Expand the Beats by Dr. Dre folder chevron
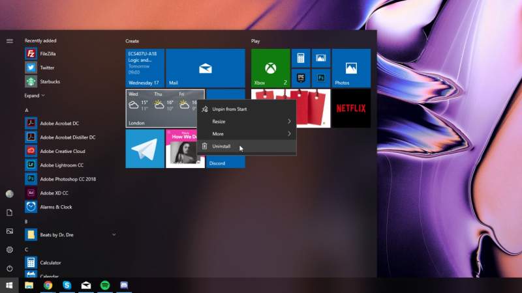This screenshot has height=293, width=522. coord(114,235)
